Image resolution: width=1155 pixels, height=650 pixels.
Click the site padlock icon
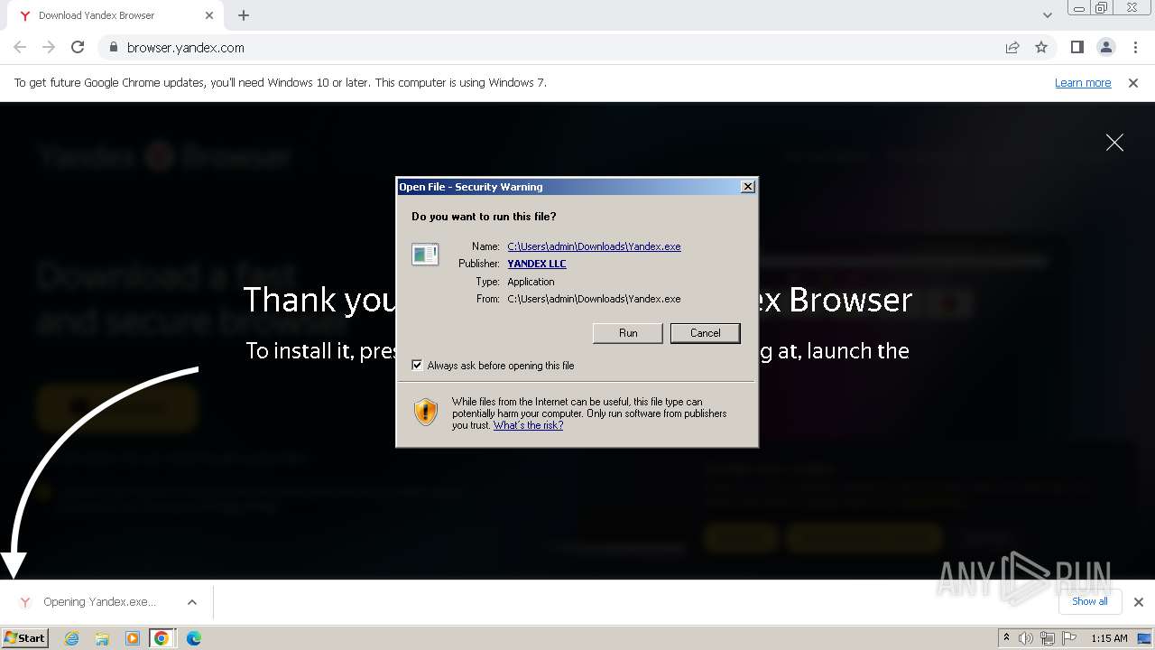coord(113,48)
